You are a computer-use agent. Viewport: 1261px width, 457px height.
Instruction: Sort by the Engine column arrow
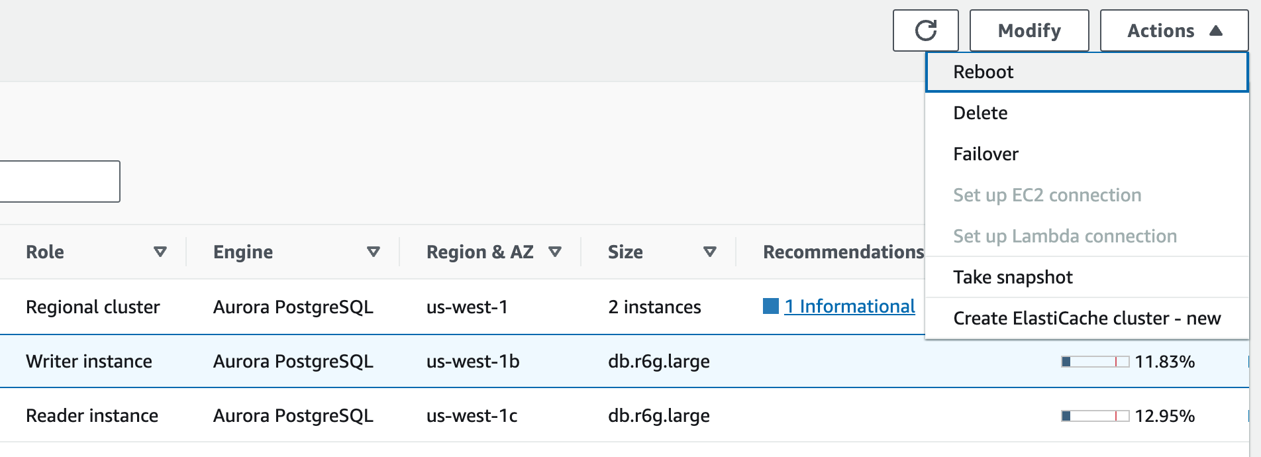373,252
